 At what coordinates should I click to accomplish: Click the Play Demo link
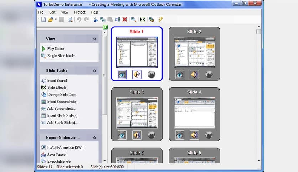click(x=55, y=49)
